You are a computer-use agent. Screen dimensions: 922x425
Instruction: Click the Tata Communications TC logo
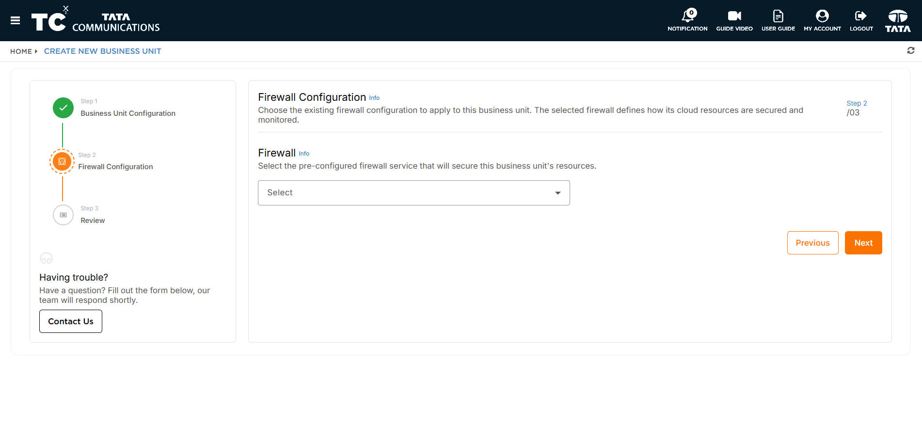click(95, 20)
